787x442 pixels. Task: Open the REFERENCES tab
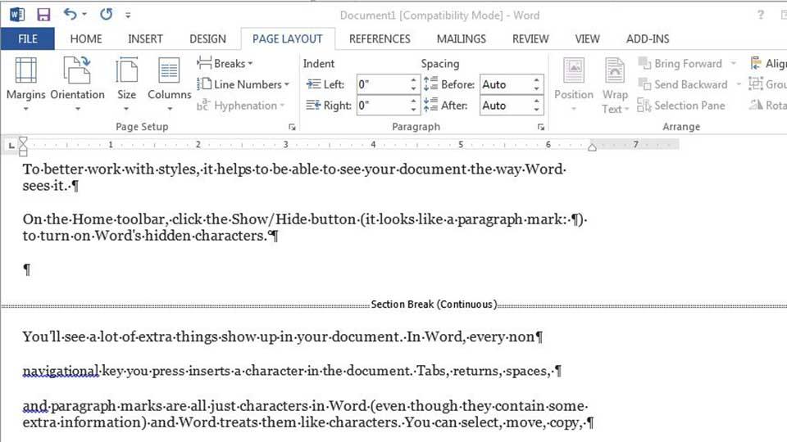pyautogui.click(x=380, y=38)
